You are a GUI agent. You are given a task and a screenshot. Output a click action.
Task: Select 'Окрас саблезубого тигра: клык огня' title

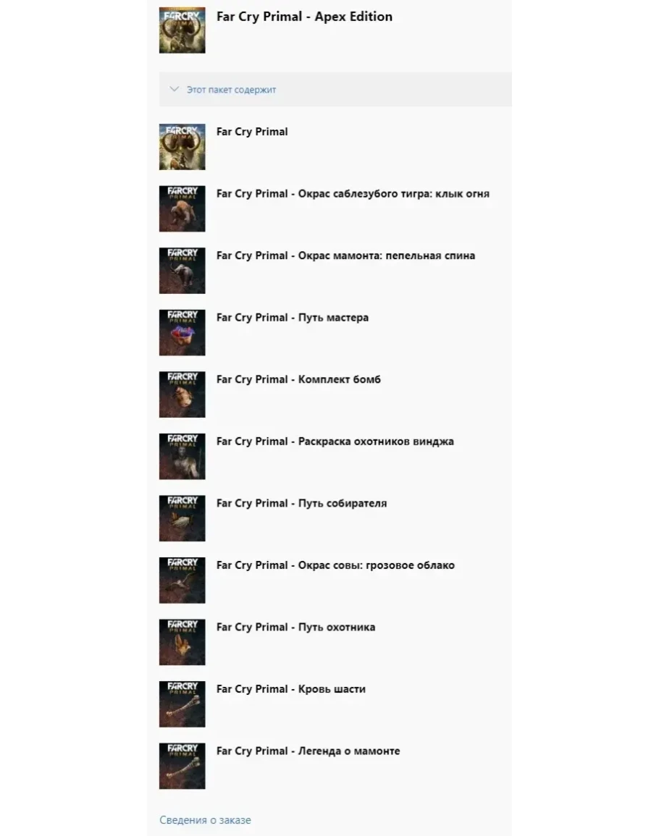(x=393, y=193)
